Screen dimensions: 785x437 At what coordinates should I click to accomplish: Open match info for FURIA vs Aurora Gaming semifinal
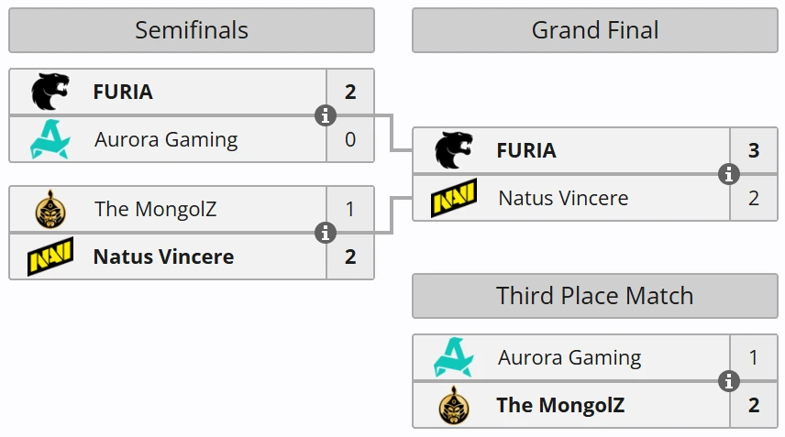325,115
